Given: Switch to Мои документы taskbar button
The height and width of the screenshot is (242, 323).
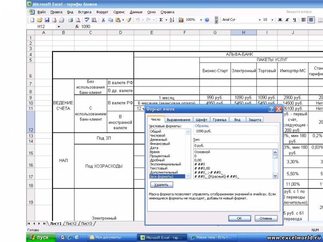Looking at the screenshot, I should (111, 237).
